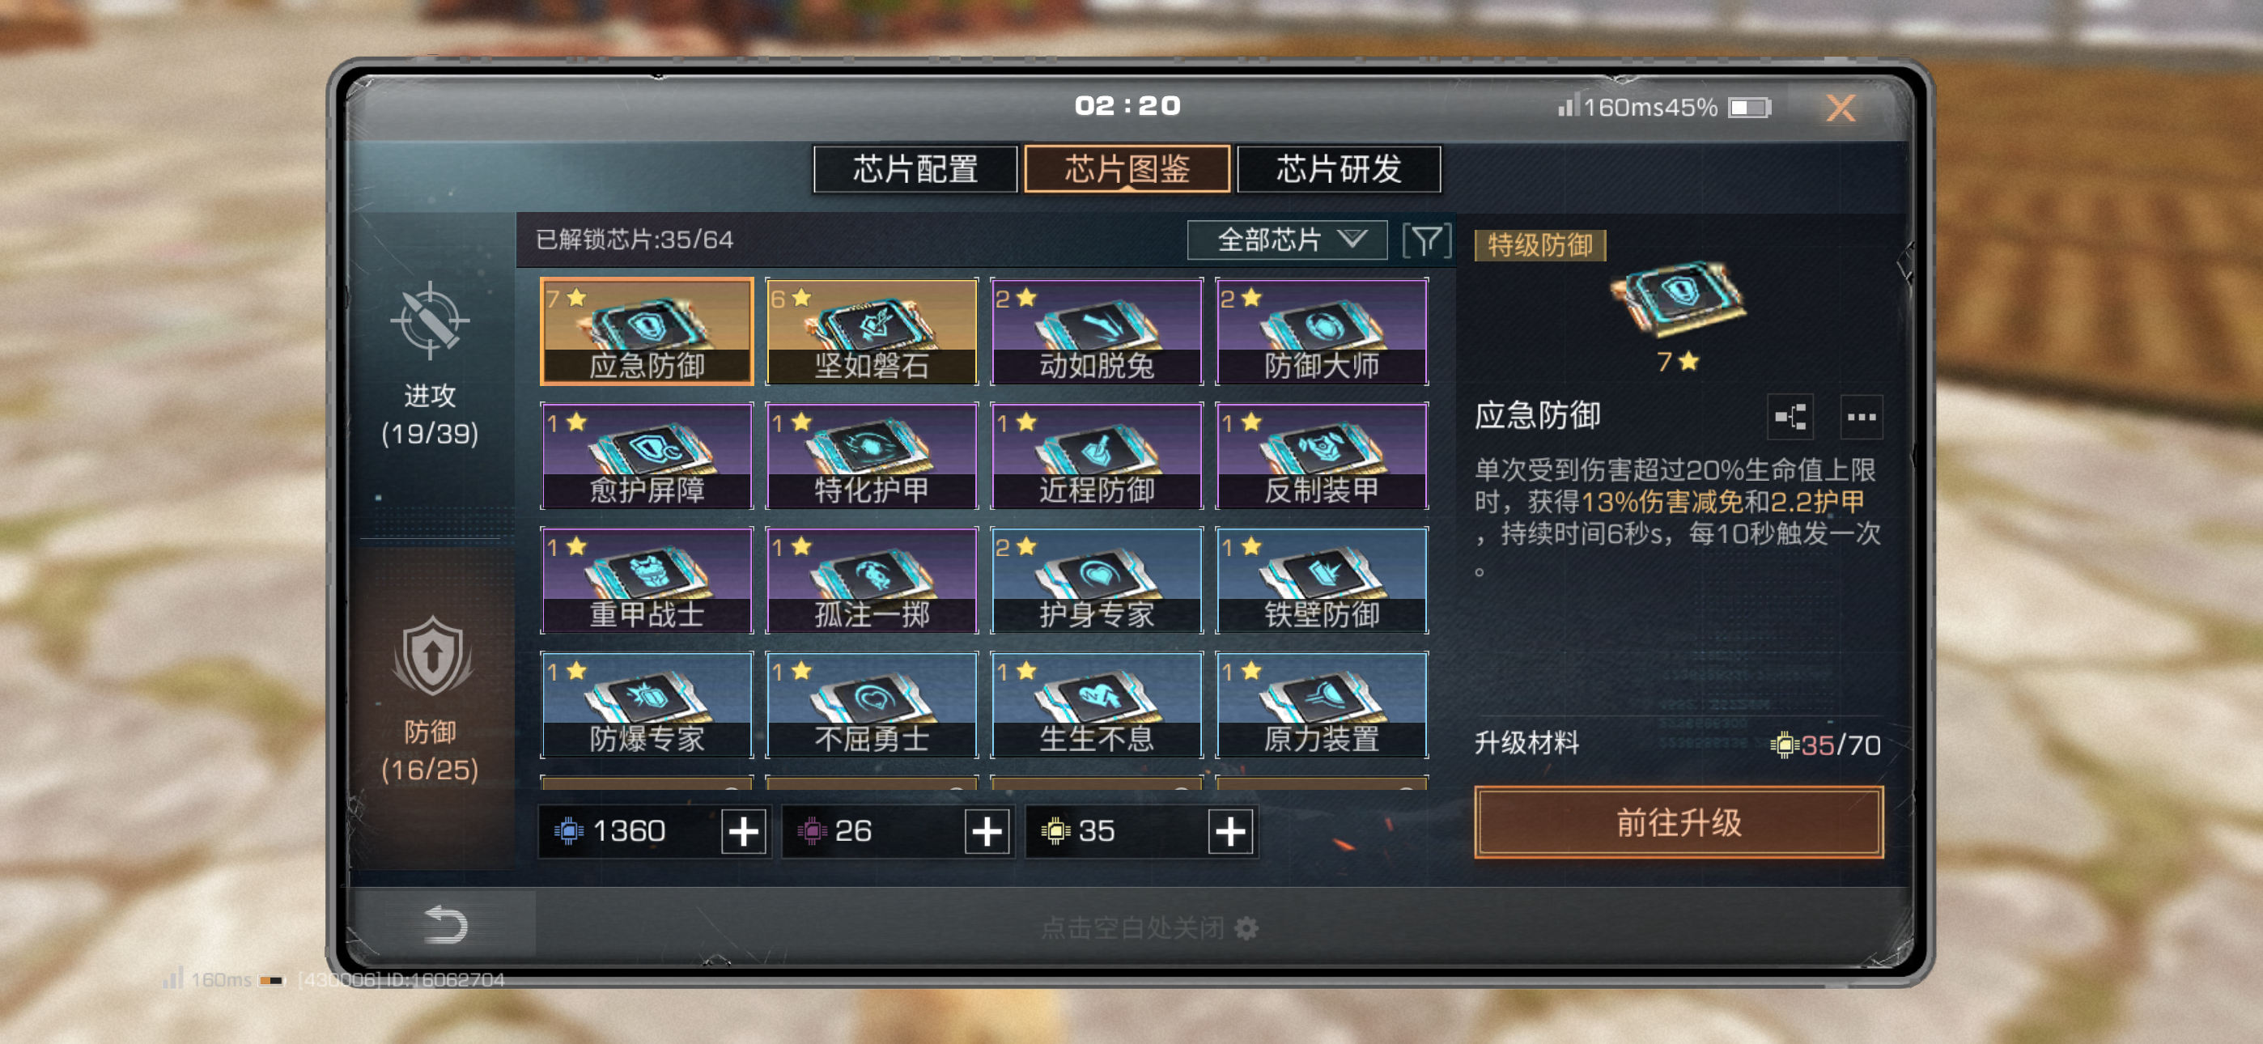The width and height of the screenshot is (2263, 1044).
Task: Add more blue chip currency 1360
Action: 743,830
